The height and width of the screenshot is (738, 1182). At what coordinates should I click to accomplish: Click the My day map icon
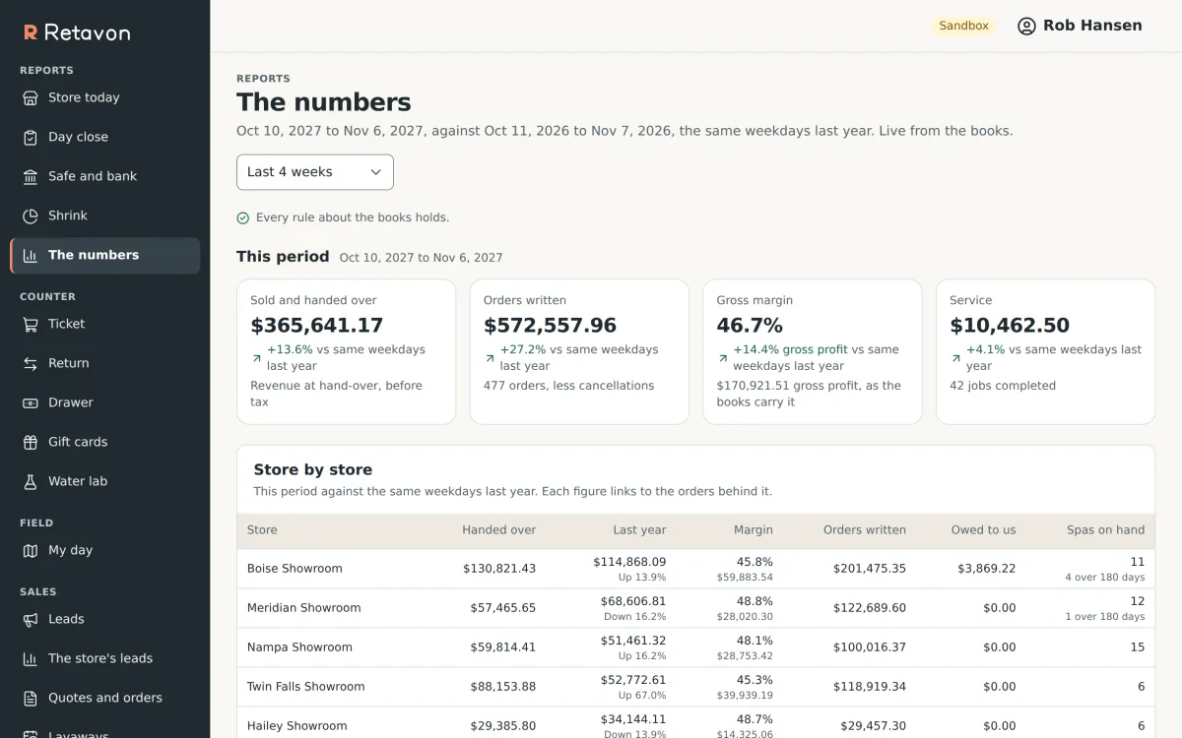[x=31, y=550]
